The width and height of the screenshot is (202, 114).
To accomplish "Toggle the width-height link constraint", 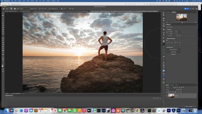I will coord(167,32).
